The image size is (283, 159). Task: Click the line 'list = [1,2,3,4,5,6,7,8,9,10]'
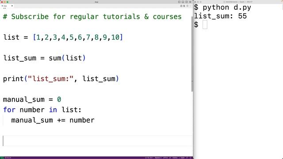pos(63,37)
